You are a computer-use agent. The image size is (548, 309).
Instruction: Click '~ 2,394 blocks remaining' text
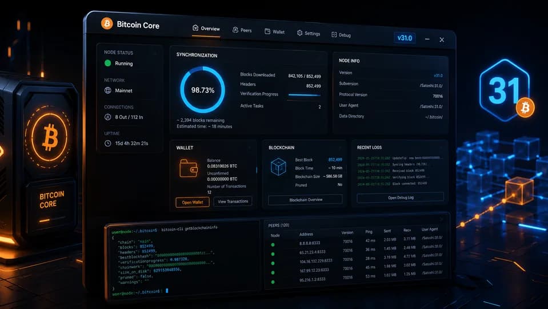201,120
